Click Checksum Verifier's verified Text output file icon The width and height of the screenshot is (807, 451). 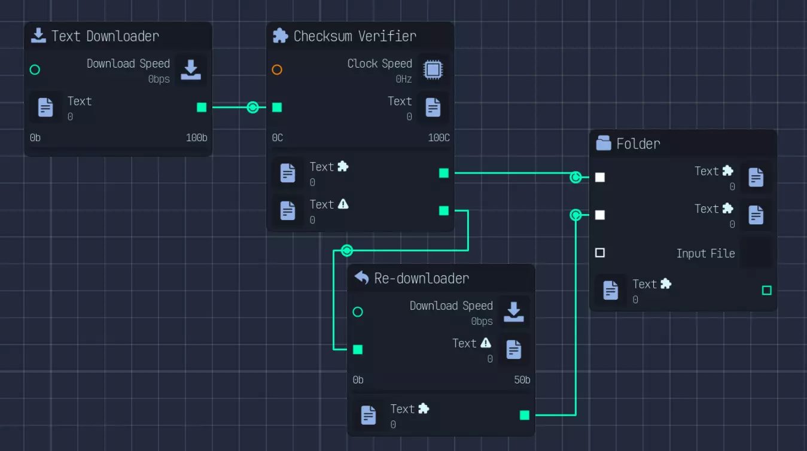[x=288, y=173]
